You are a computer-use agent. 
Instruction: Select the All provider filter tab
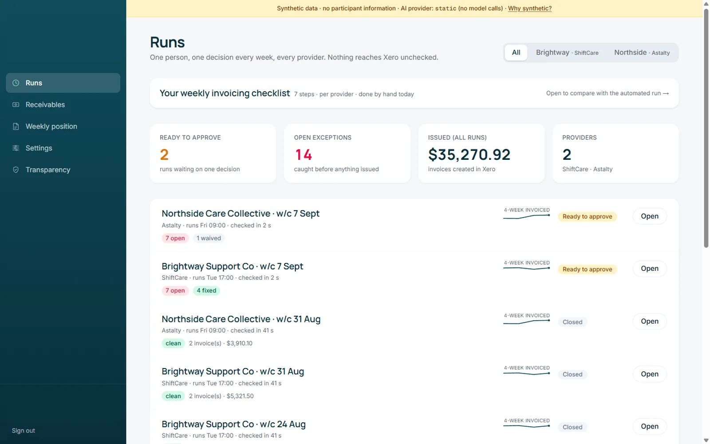pos(516,52)
